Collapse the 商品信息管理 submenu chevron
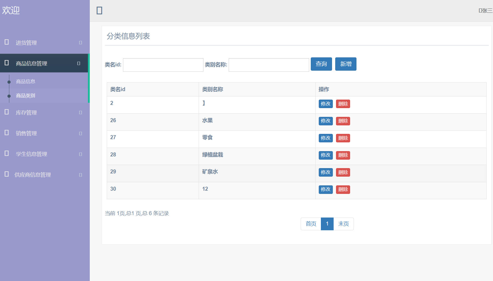This screenshot has height=281, width=493. pos(78,63)
